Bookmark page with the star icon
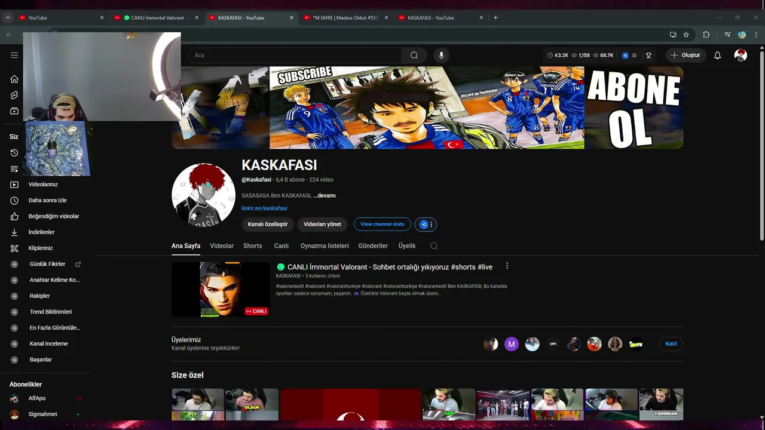 coord(686,35)
